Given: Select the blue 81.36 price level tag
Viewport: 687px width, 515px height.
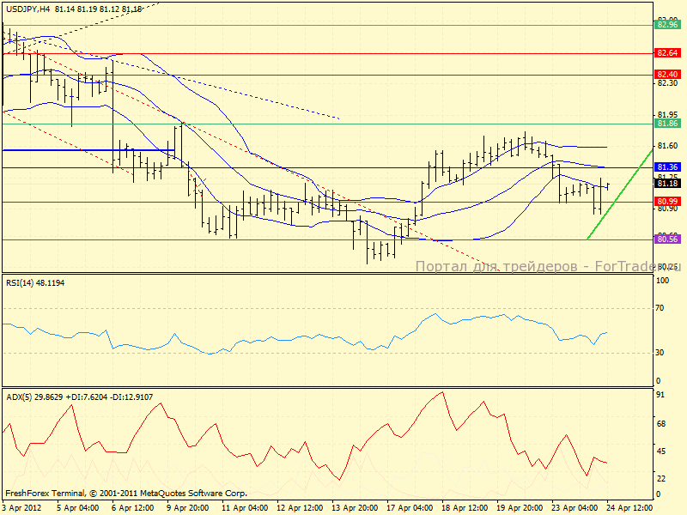Looking at the screenshot, I should point(668,167).
